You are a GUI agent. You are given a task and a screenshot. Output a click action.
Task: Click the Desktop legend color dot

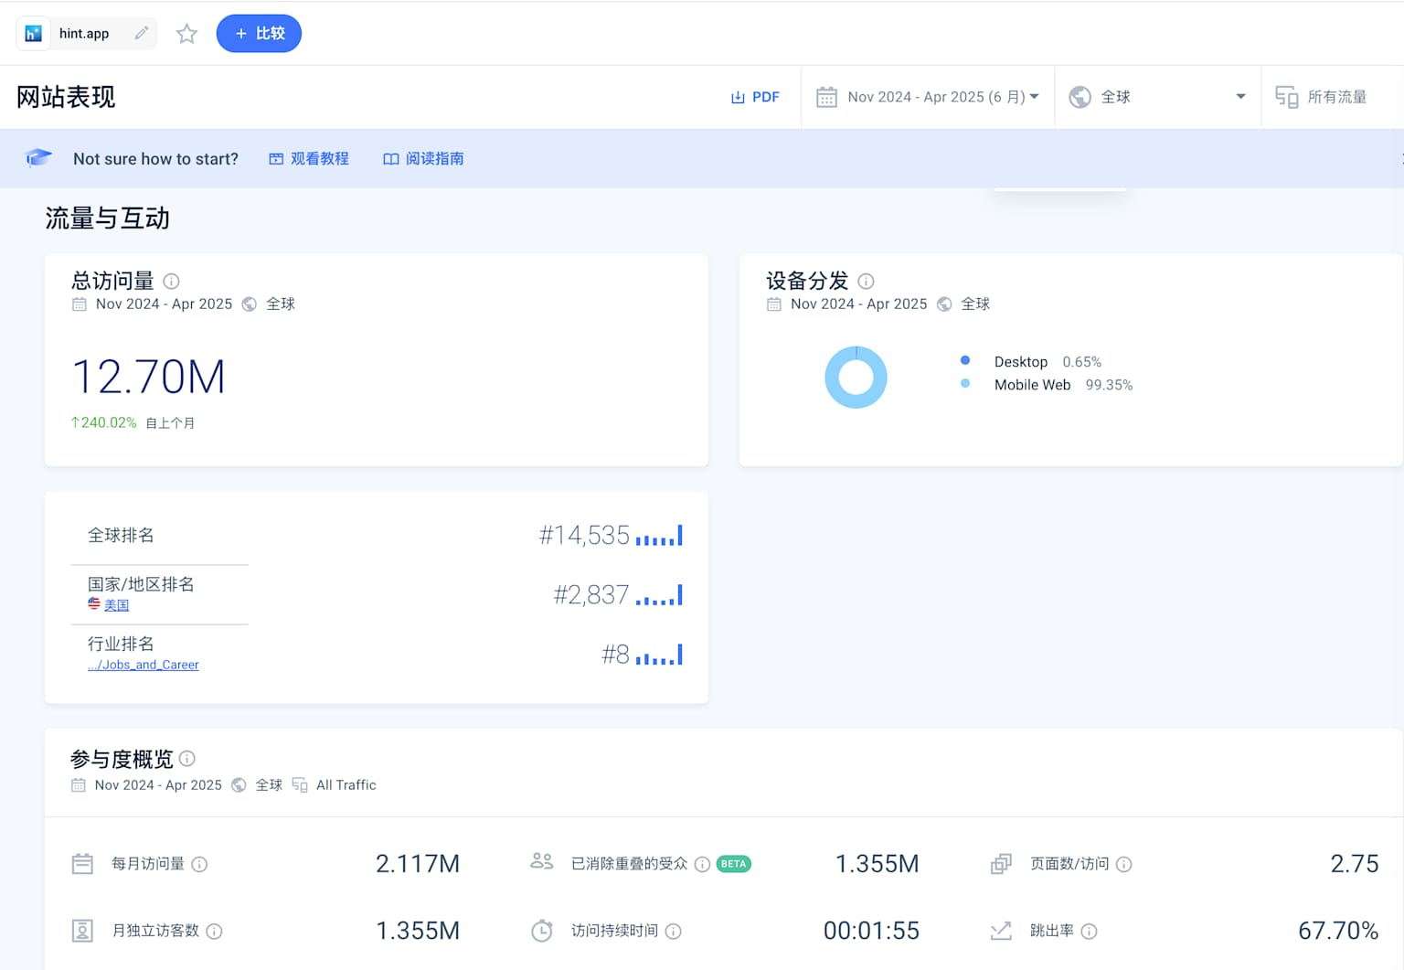965,361
